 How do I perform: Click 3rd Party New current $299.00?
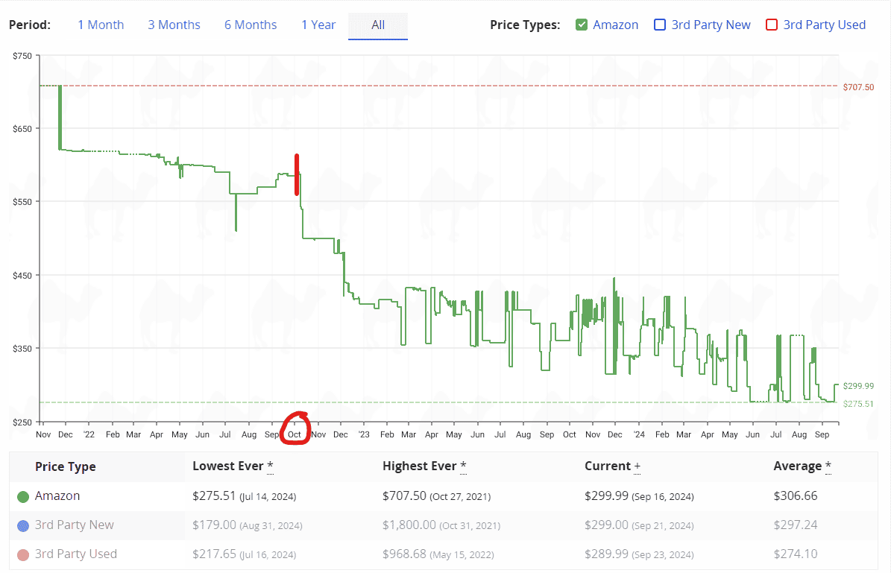click(606, 525)
